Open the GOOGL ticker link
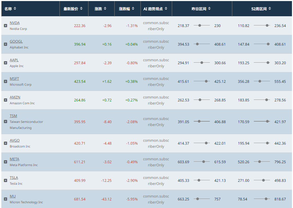This screenshot has height=208, width=293. click(16, 41)
